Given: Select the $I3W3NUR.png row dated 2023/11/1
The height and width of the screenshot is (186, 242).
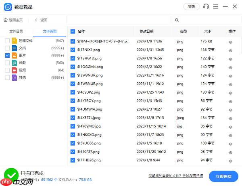Looking at the screenshot, I should pos(154,84).
